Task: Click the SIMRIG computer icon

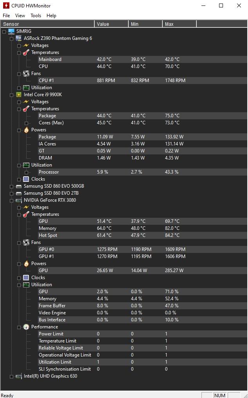Action: click(11, 31)
